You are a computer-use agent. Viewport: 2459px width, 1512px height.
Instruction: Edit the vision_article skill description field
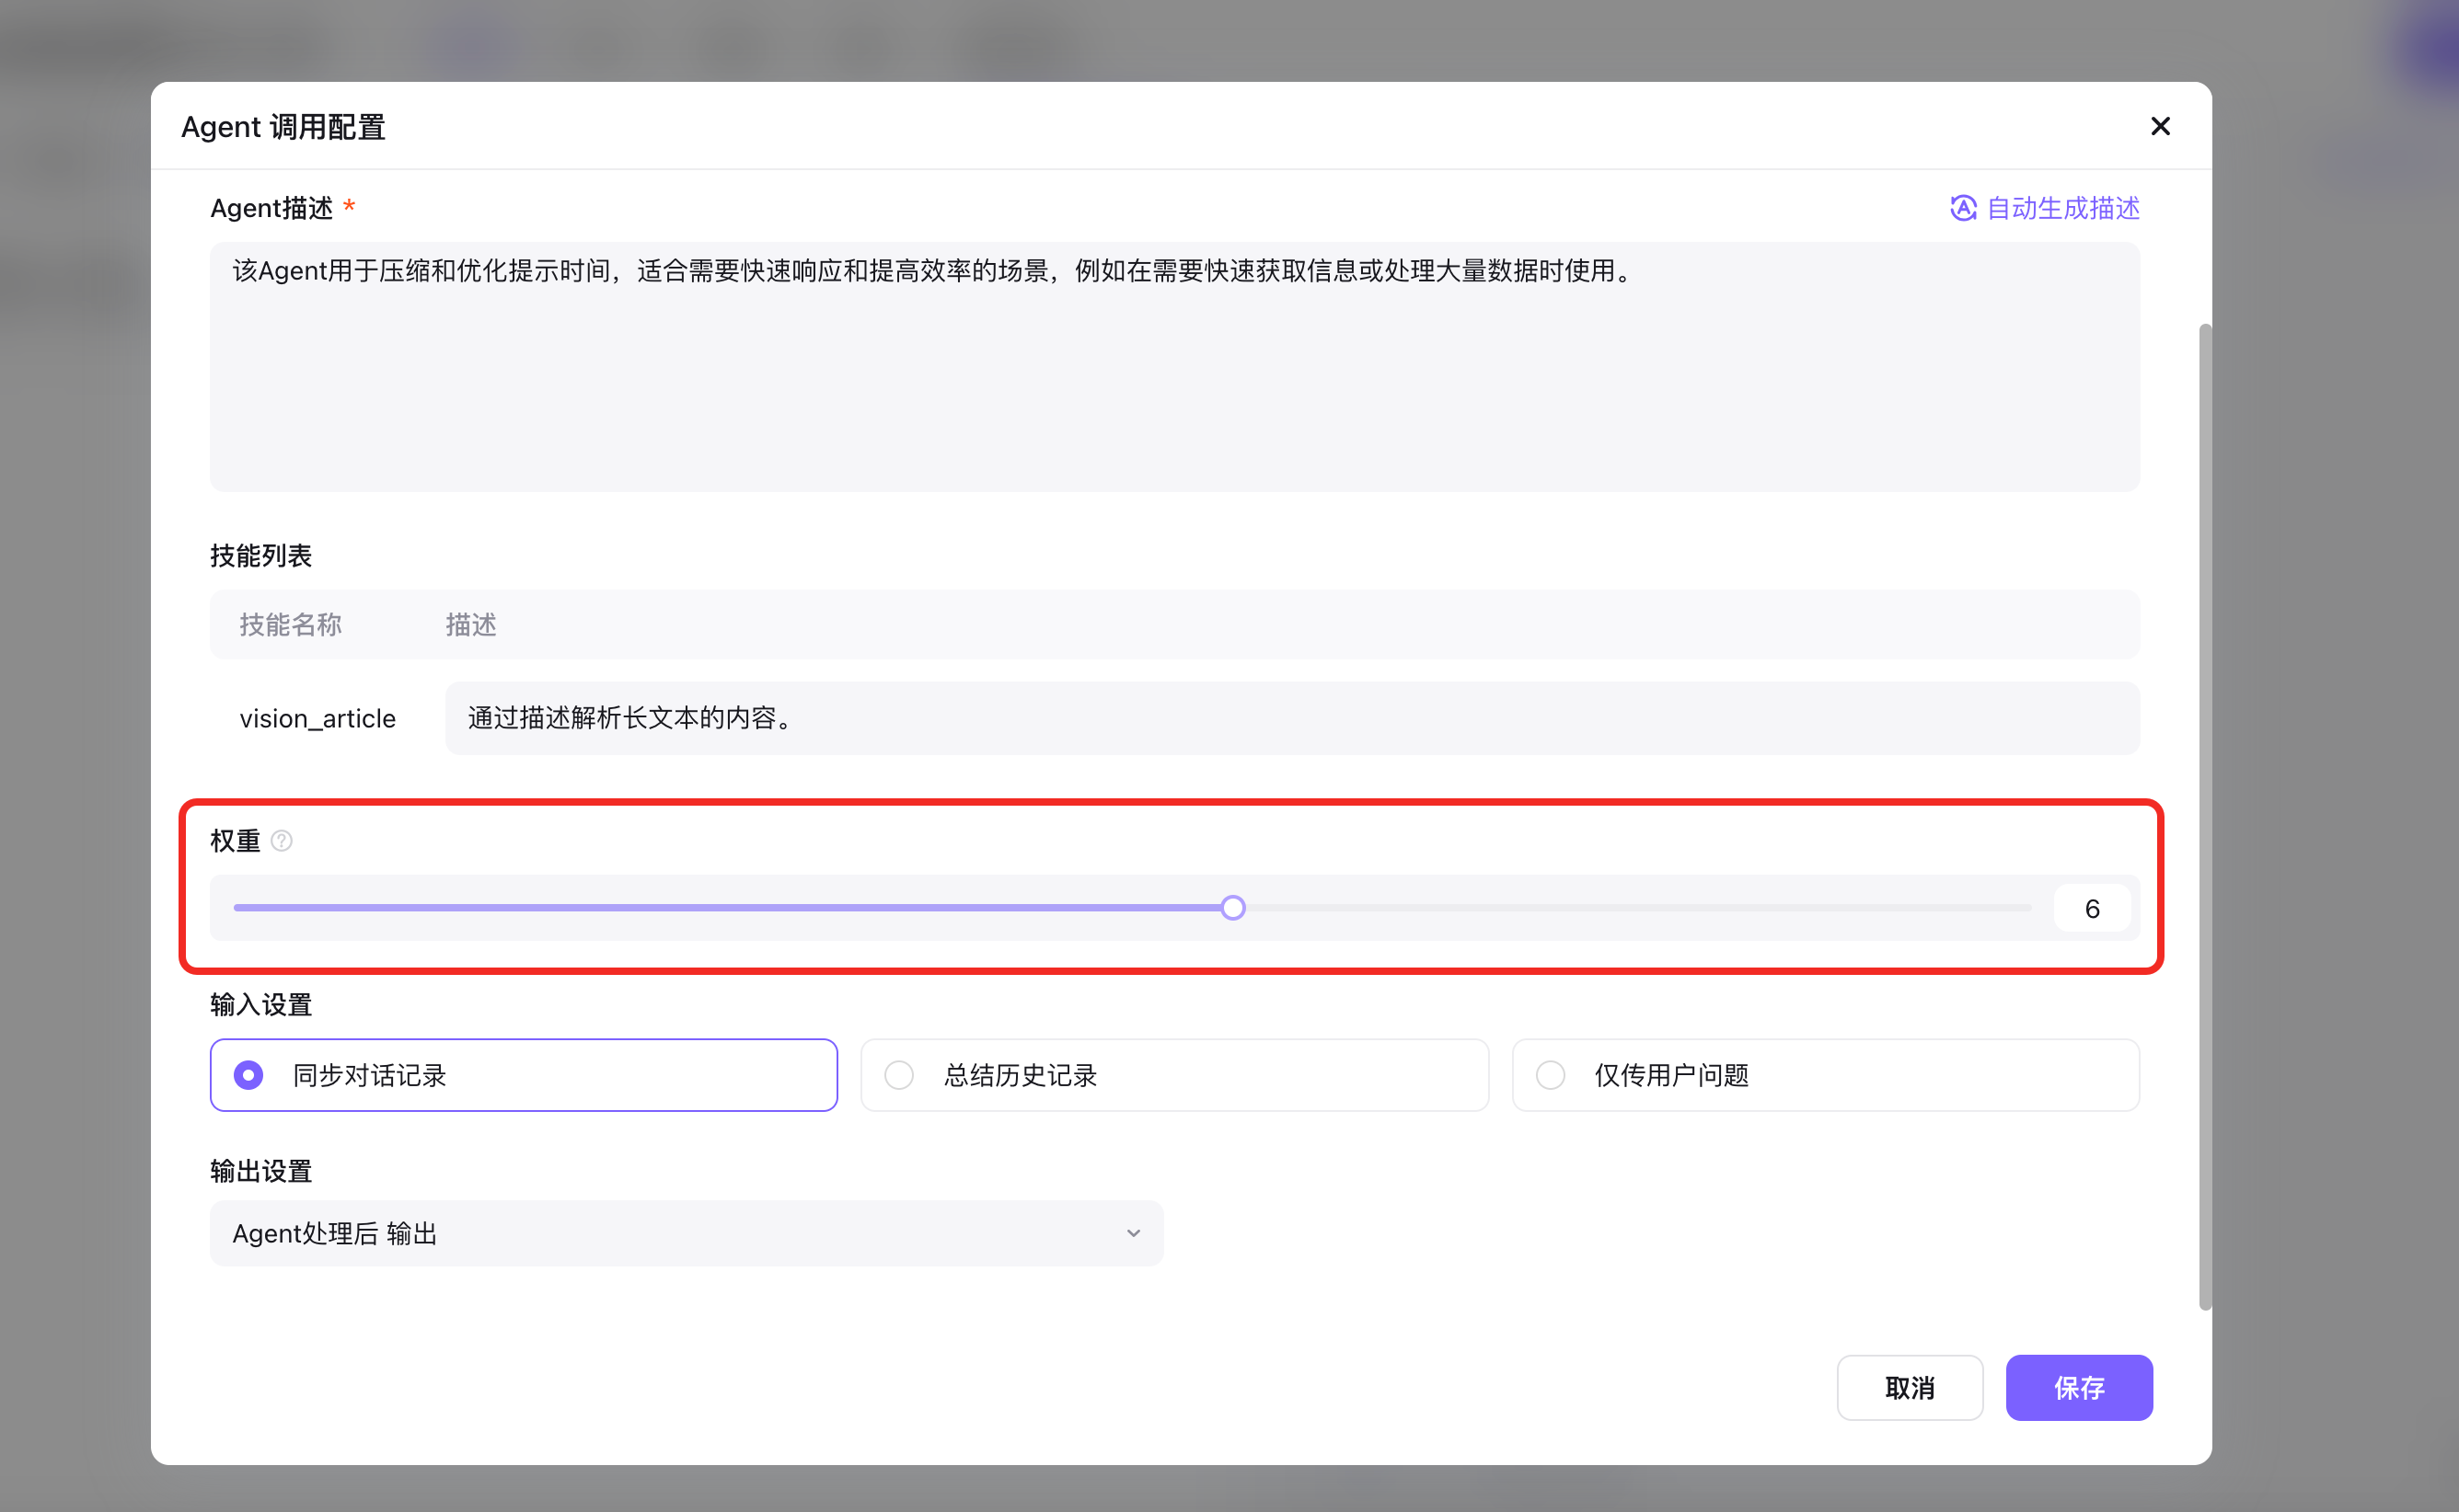click(1291, 718)
